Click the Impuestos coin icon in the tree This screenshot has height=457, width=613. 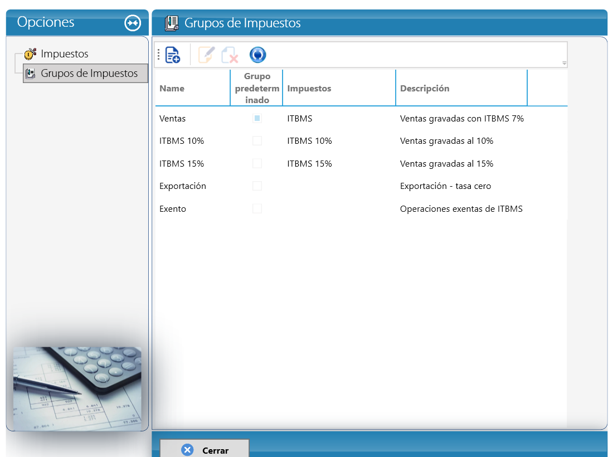pos(30,54)
